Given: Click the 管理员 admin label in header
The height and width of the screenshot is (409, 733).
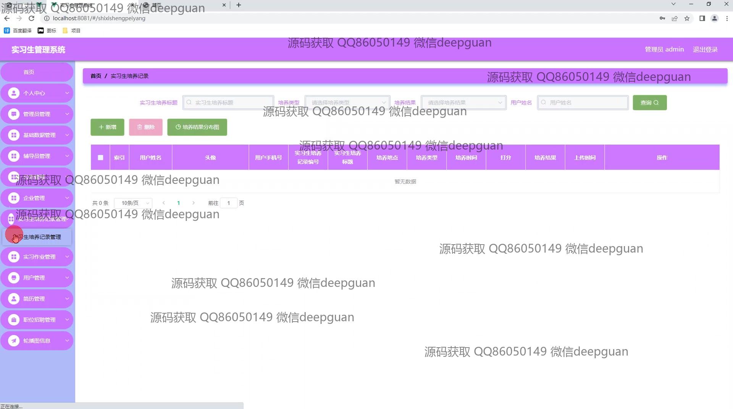Looking at the screenshot, I should click(664, 50).
